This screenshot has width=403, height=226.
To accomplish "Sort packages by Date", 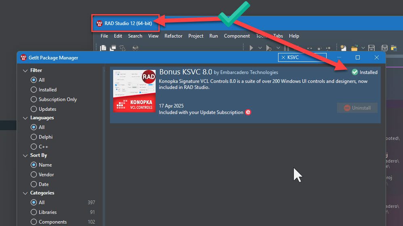I will pos(34,184).
